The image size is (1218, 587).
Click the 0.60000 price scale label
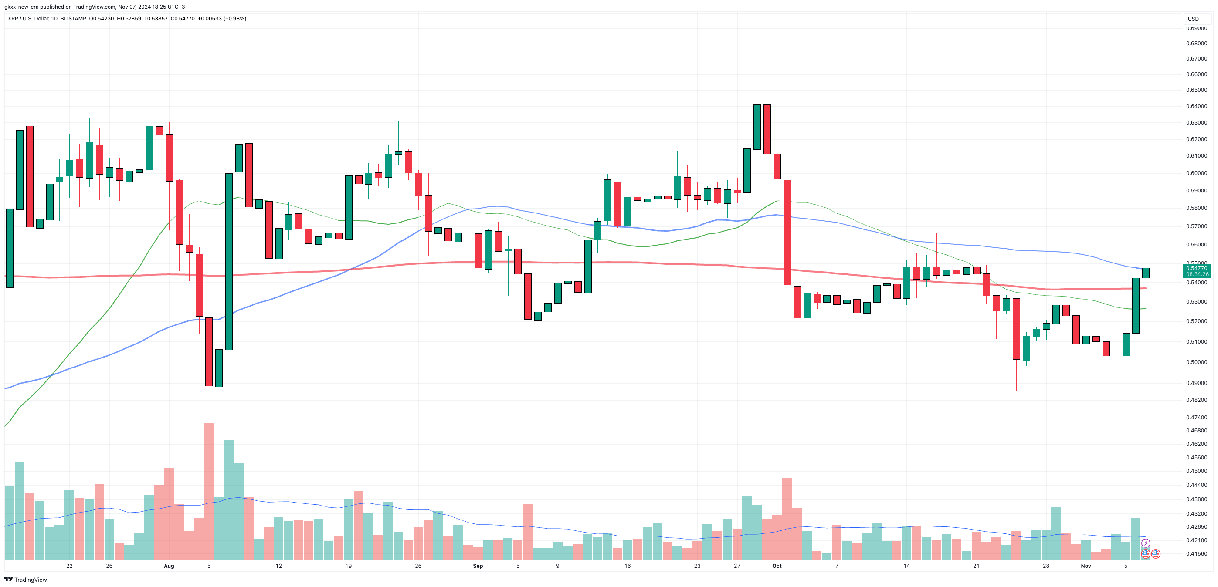(x=1196, y=173)
